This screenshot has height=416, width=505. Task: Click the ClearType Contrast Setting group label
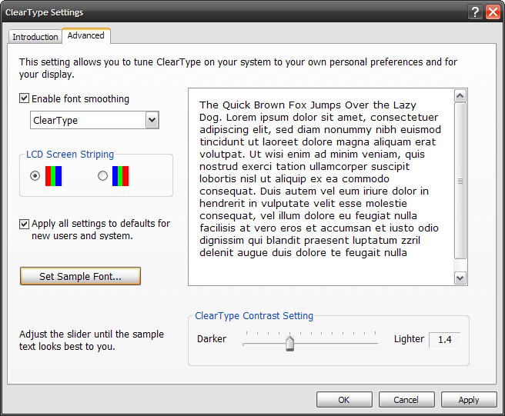pos(254,315)
